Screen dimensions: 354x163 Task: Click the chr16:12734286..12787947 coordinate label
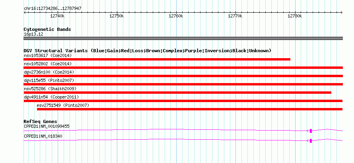point(53,9)
